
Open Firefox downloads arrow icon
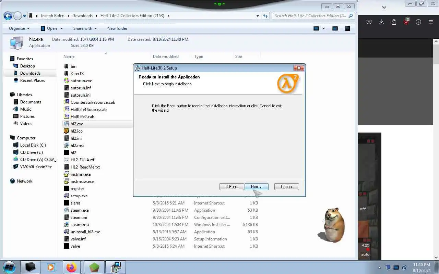coord(381,22)
